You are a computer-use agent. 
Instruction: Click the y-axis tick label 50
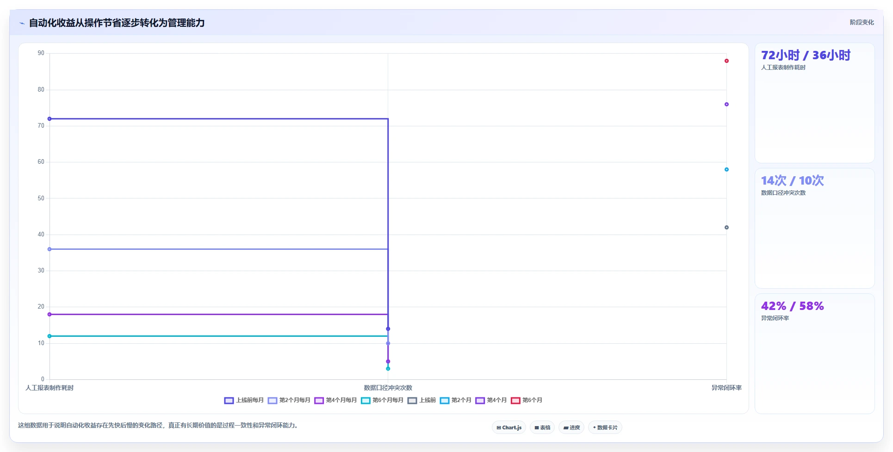tap(41, 198)
